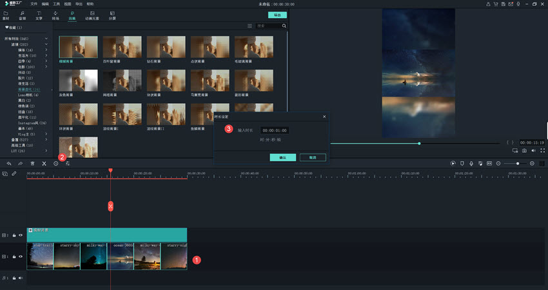Hide the 模糊背景 effect track with eye icon

21,236
